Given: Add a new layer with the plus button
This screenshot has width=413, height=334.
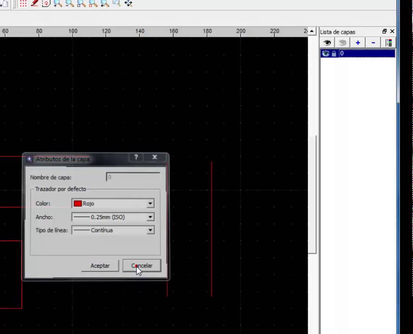Looking at the screenshot, I should click(358, 43).
